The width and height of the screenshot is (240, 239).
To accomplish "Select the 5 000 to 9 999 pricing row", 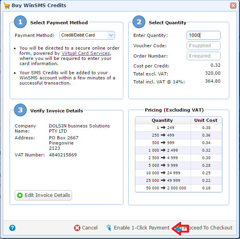I will [x=178, y=166].
